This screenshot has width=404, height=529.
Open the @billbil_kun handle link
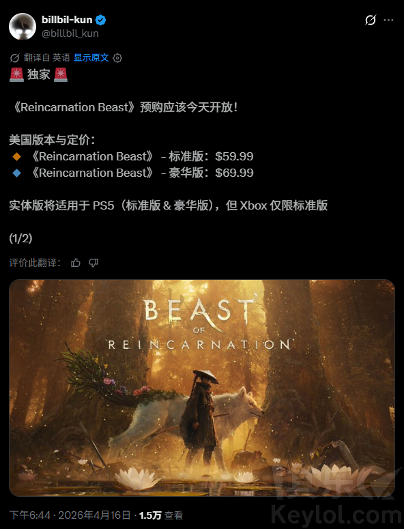click(x=70, y=33)
